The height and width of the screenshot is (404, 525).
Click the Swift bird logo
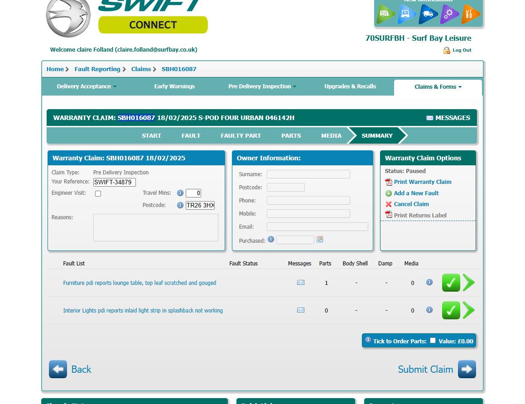(x=68, y=17)
